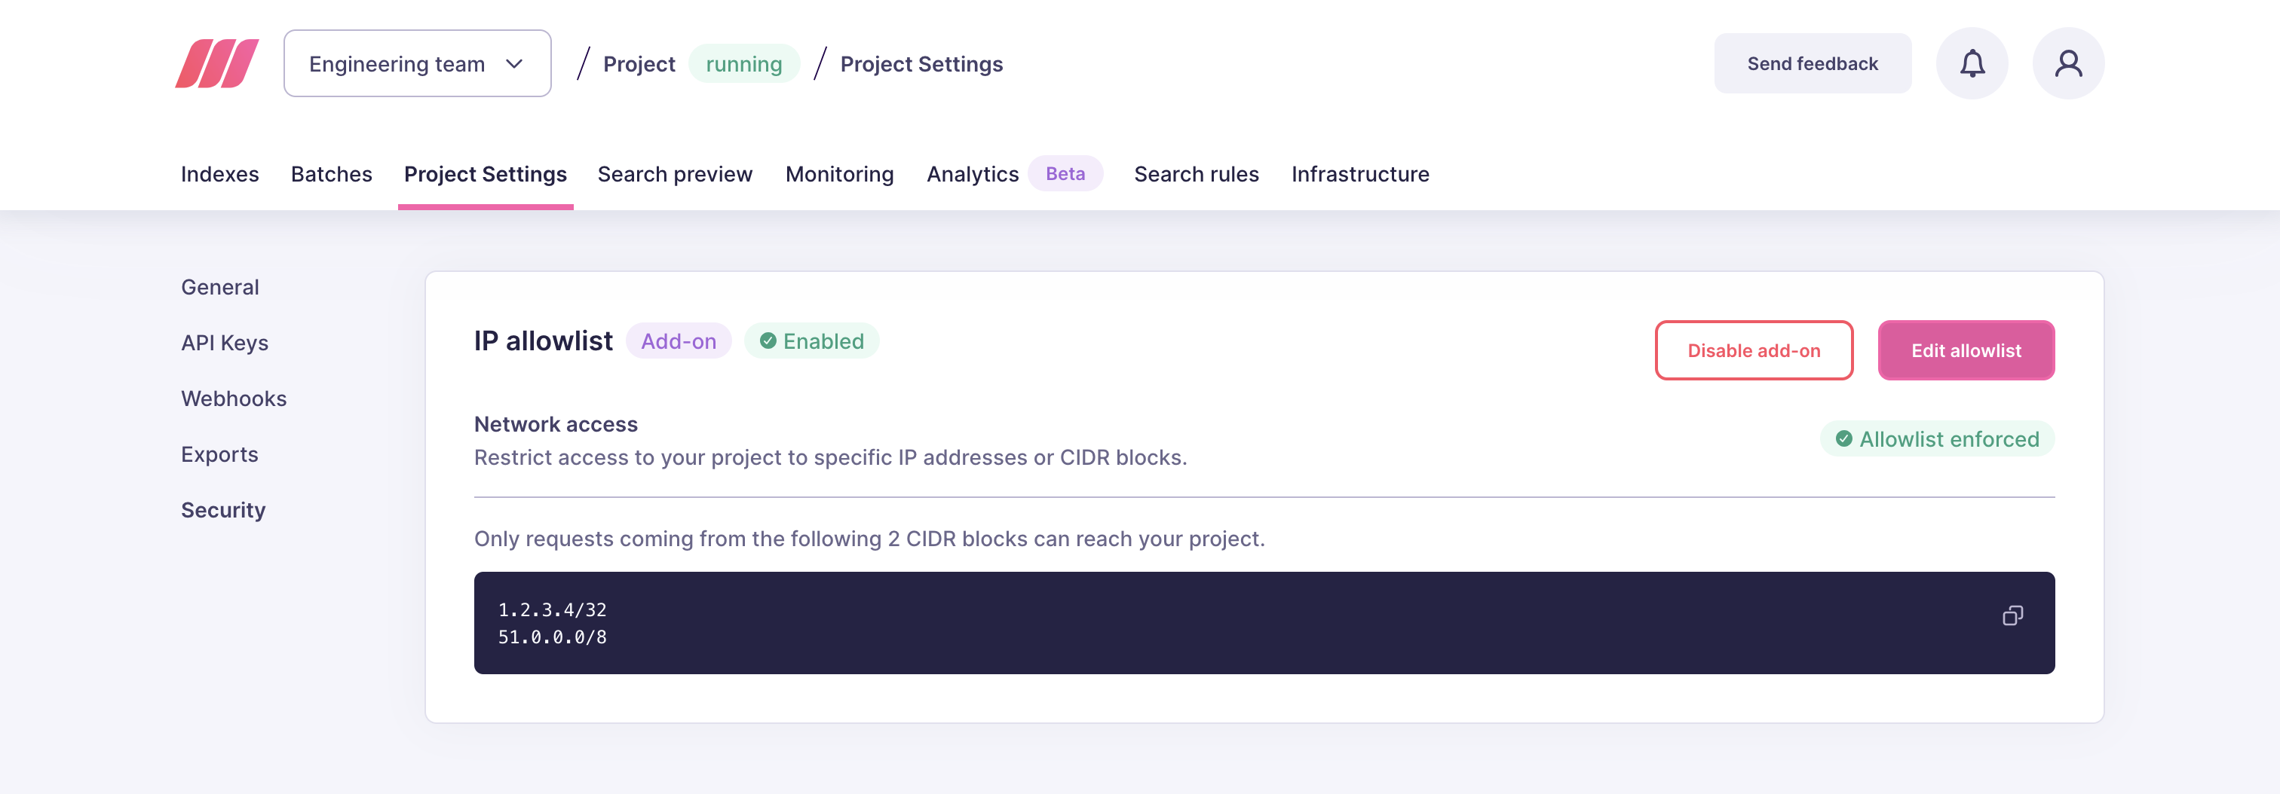
Task: Select the Project Settings tab
Action: (x=485, y=174)
